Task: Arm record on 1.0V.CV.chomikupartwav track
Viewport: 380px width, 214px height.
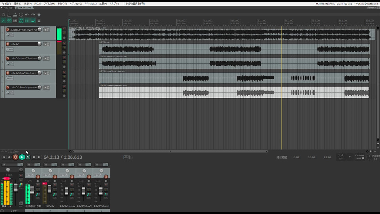Action: (x=8, y=87)
